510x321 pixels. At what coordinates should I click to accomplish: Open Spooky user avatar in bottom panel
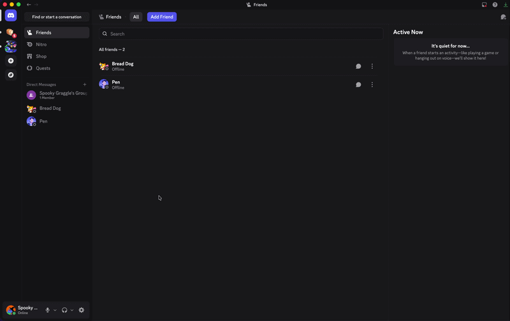[11, 310]
